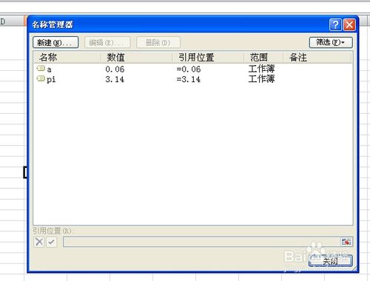The width and height of the screenshot is (370, 281).
Task: Sort by the 备注 column header
Action: (317, 58)
